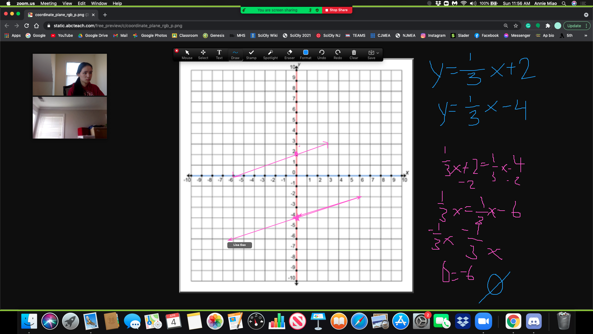Open the Google Drive bookmark
593x334 pixels.
point(93,36)
